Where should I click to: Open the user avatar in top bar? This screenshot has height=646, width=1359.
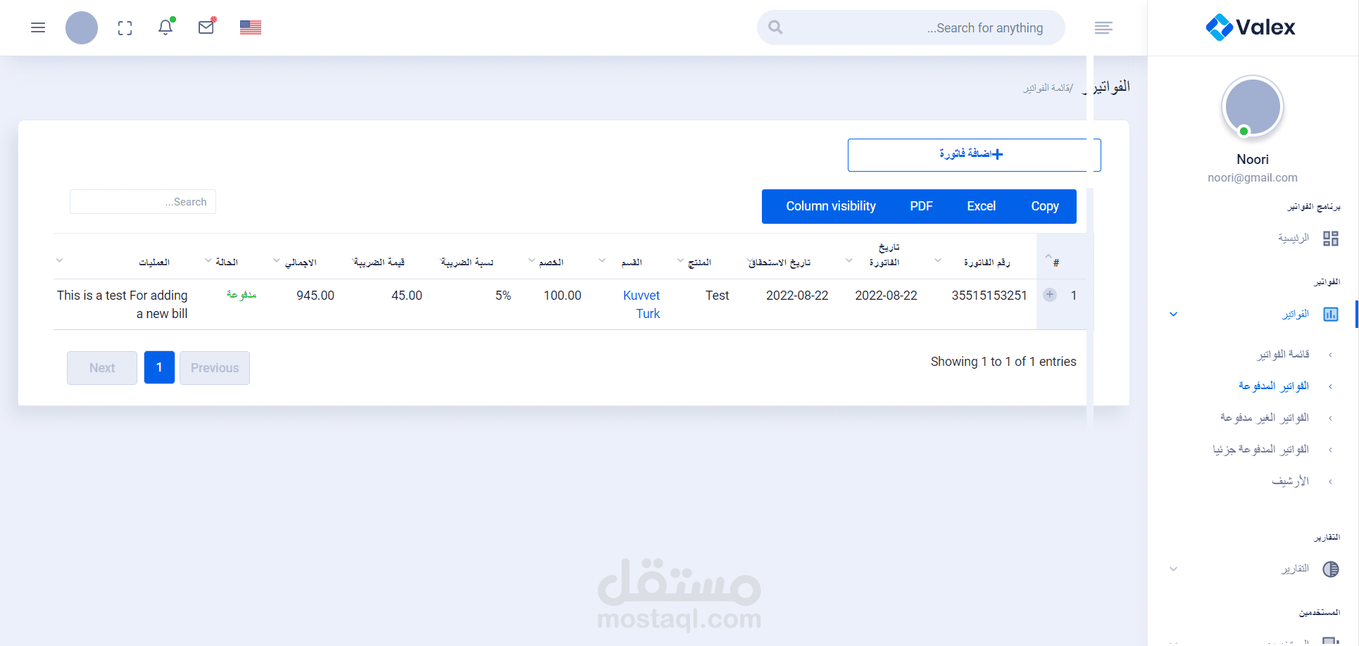click(82, 27)
